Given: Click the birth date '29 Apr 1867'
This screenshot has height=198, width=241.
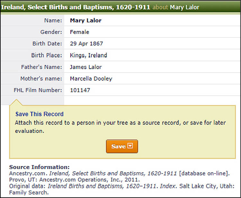Looking at the screenshot, I should click(86, 44).
